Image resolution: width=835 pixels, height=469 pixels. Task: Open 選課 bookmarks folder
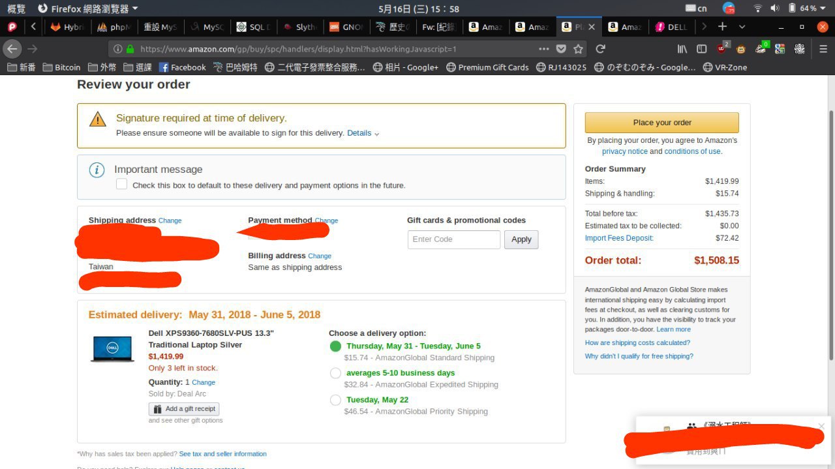click(x=138, y=67)
